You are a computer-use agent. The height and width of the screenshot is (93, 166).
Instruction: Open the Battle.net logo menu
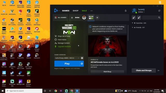(57, 11)
